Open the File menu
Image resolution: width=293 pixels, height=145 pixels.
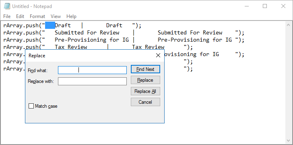coord(7,16)
